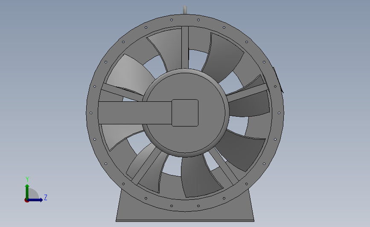The image size is (370, 227).
Task: Click the Y axis of the coordinate triad
Action: [27, 192]
